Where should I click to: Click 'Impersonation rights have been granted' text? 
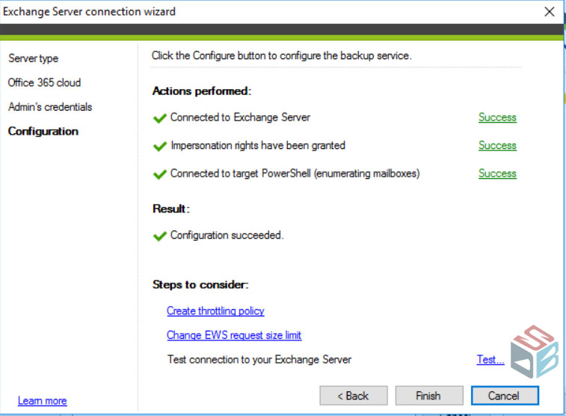[258, 145]
